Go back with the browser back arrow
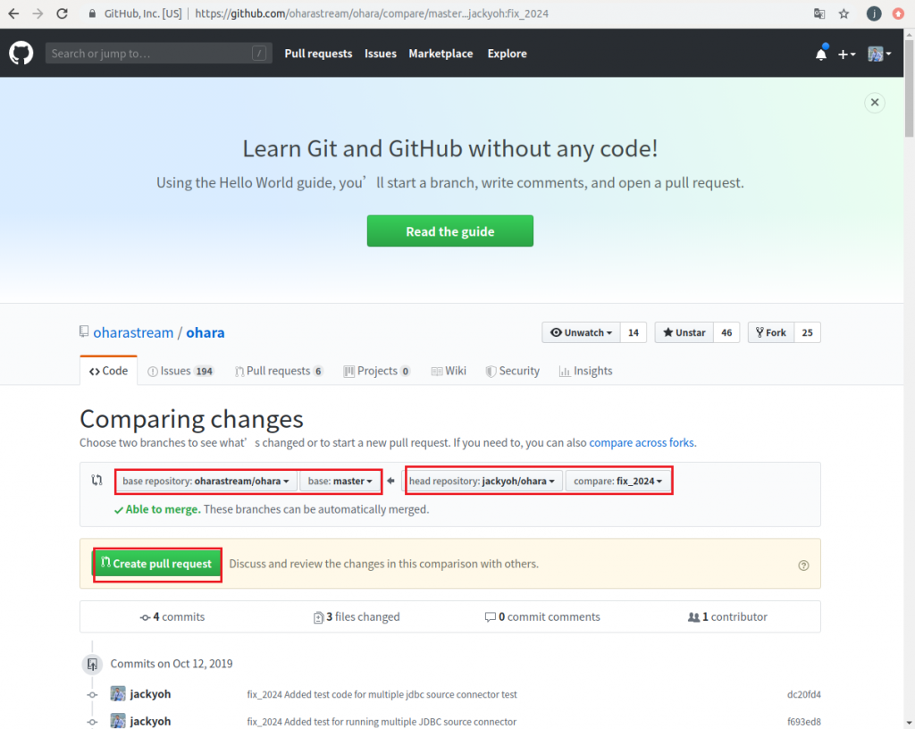Screen dimensions: 915x729 13,13
